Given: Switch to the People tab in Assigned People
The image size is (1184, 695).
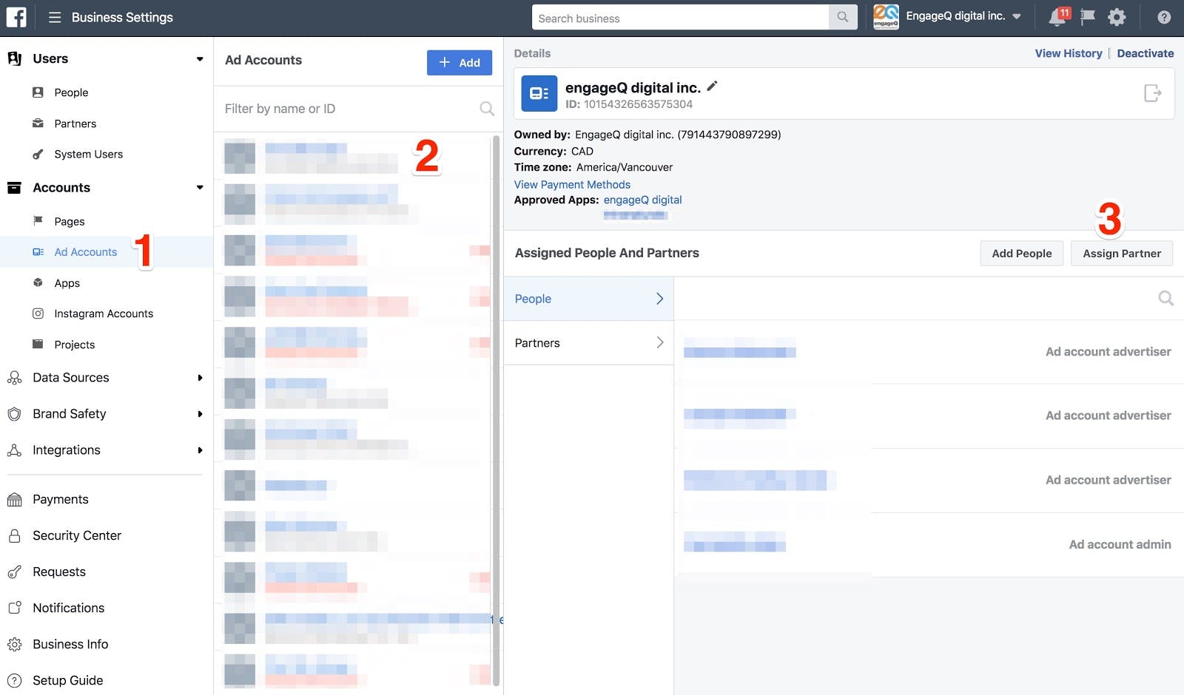Looking at the screenshot, I should [588, 299].
